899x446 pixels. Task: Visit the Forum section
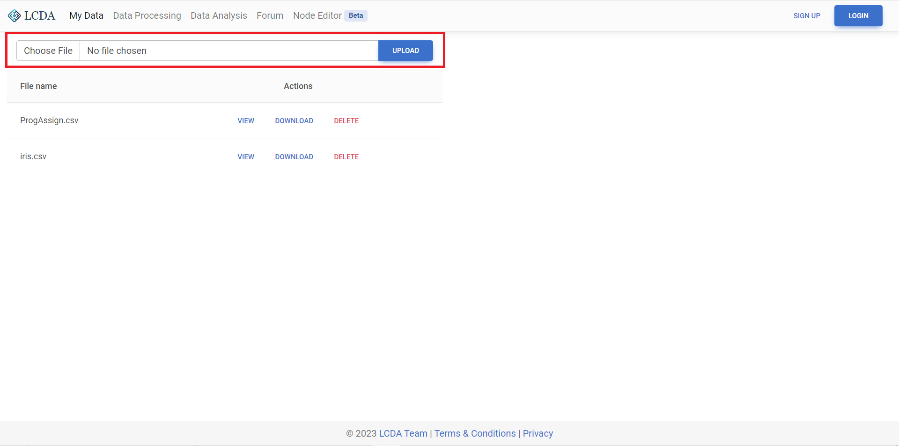coord(270,15)
